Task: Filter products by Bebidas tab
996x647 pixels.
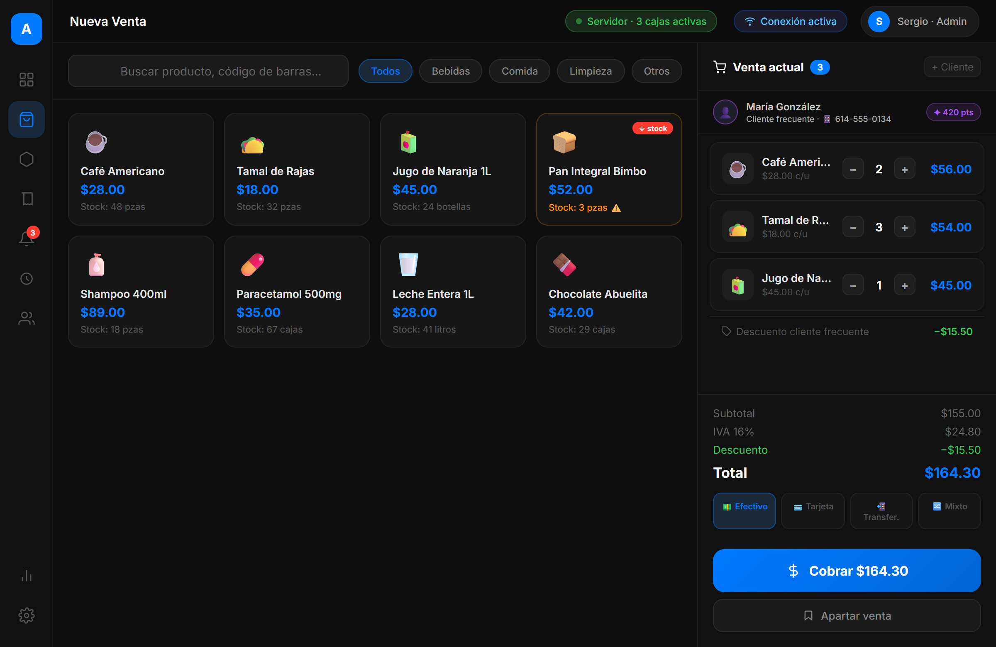Action: click(450, 71)
